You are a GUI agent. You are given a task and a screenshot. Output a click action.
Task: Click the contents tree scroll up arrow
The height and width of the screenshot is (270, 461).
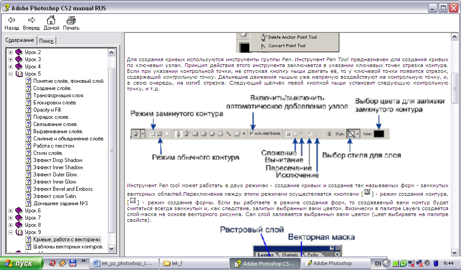pos(112,53)
